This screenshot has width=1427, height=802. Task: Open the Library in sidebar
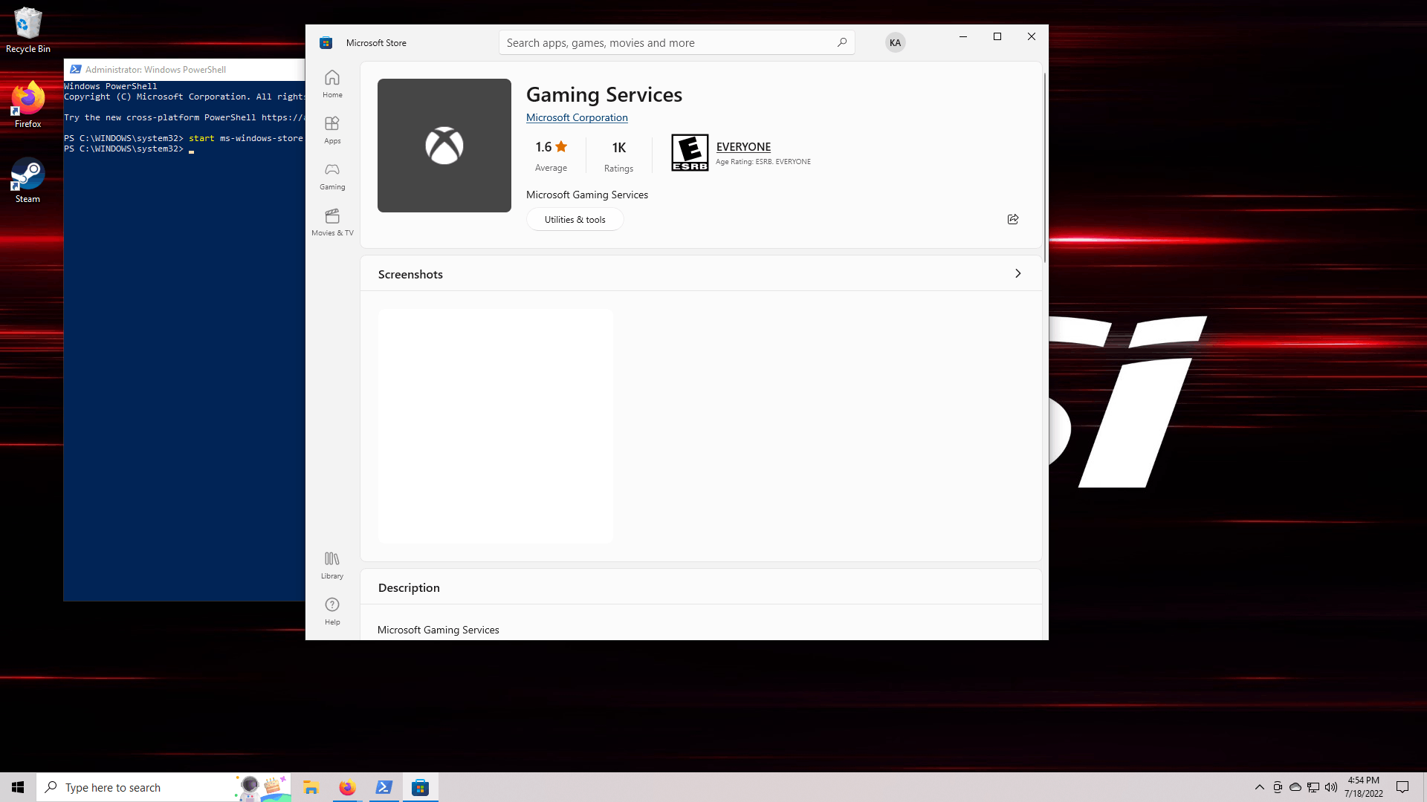tap(332, 565)
